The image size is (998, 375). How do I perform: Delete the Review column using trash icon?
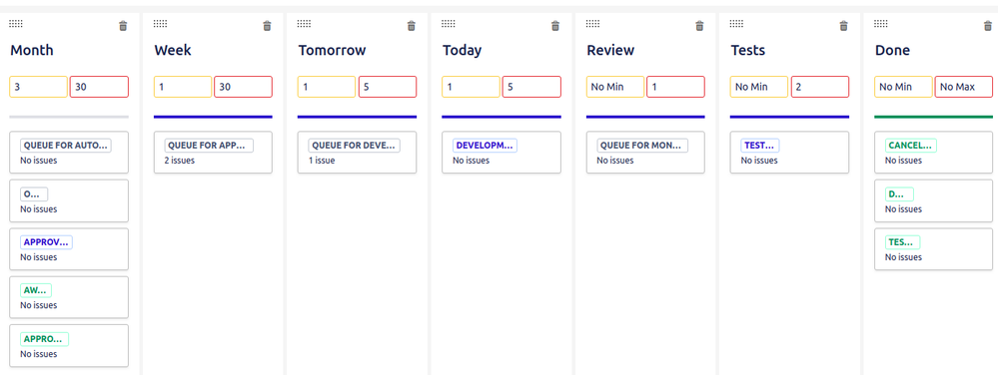pos(699,25)
